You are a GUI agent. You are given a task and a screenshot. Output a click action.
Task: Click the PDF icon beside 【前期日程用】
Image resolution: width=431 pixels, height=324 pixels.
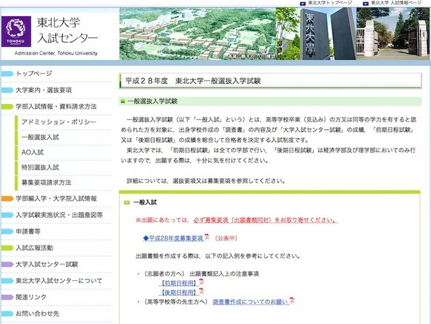[201, 282]
